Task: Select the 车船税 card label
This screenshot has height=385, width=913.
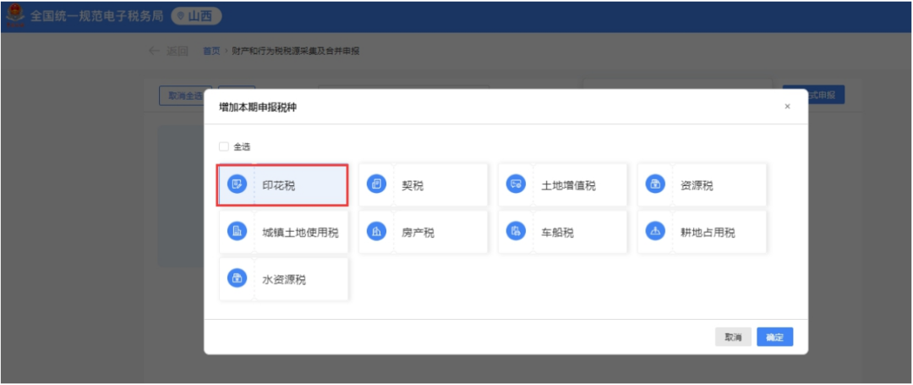Action: click(x=558, y=233)
